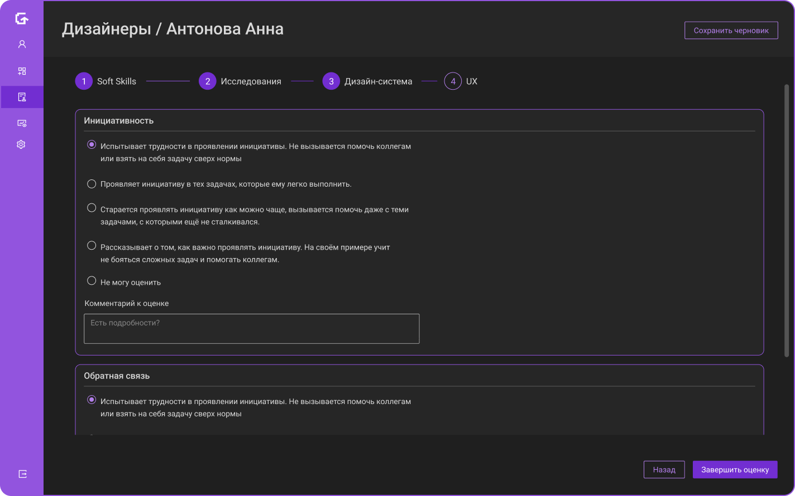Click the Назад button
The height and width of the screenshot is (496, 795).
[x=664, y=470]
